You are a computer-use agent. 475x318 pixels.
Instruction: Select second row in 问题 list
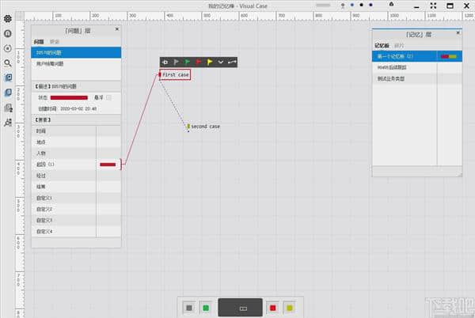coord(76,64)
